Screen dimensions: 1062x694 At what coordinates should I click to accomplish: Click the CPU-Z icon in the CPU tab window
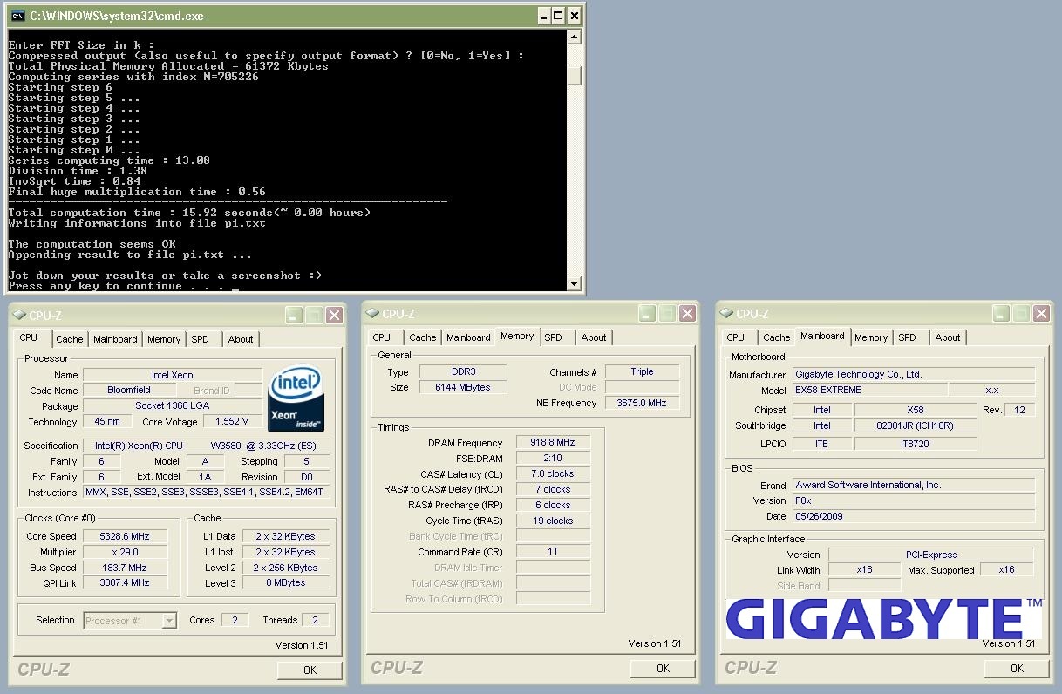coord(18,315)
